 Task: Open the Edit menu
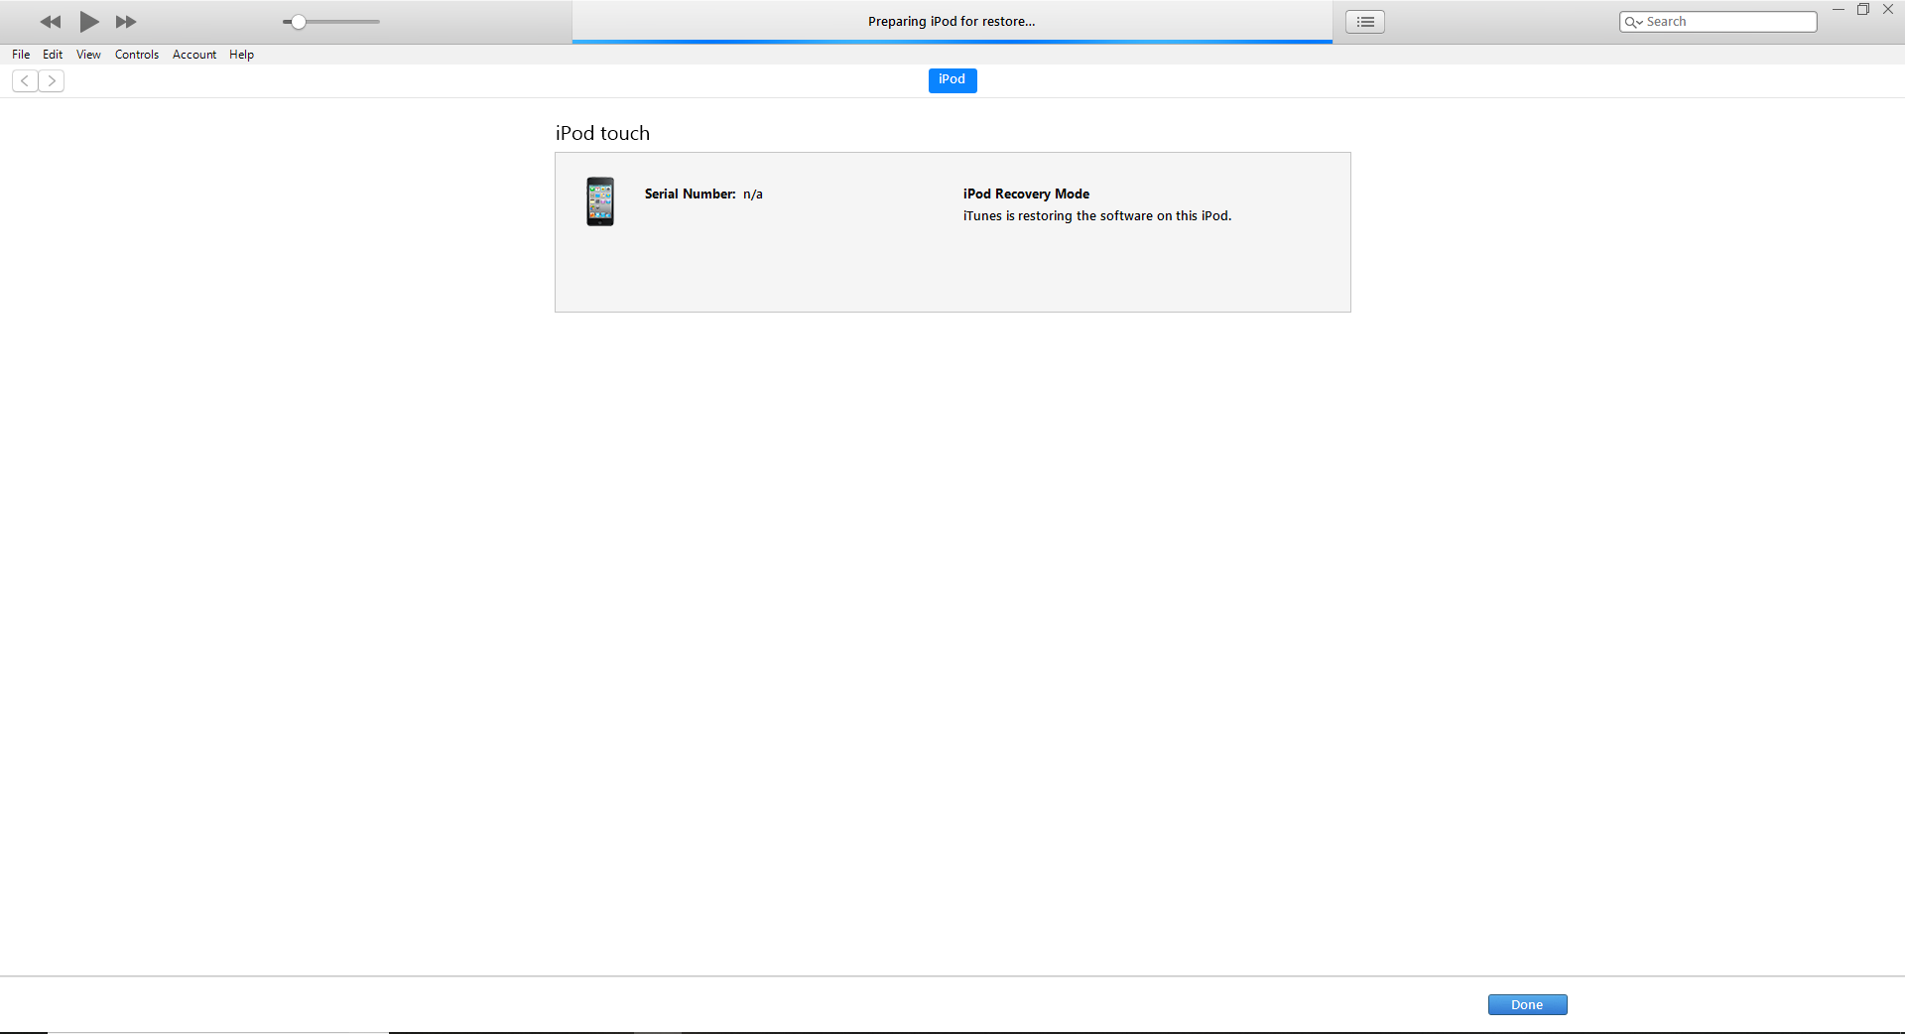53,55
